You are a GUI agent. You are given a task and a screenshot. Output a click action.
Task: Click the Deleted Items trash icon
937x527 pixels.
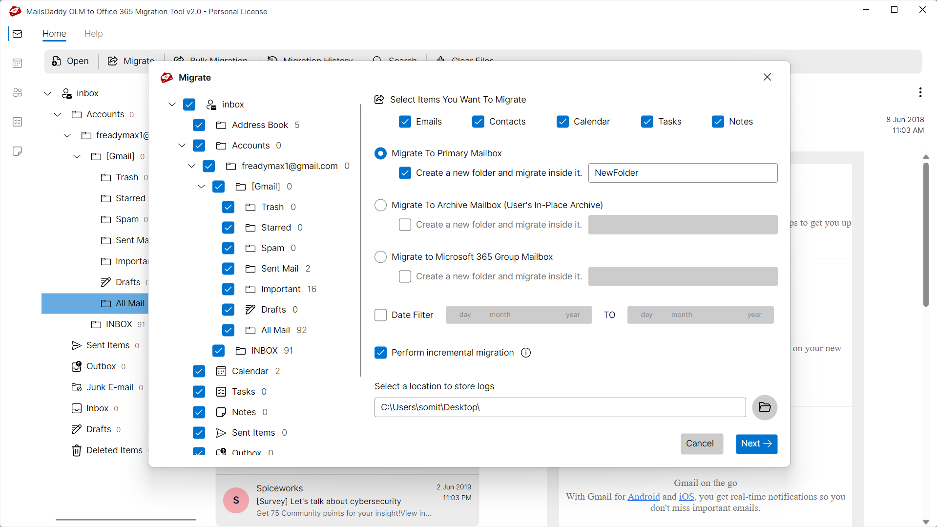tap(77, 450)
